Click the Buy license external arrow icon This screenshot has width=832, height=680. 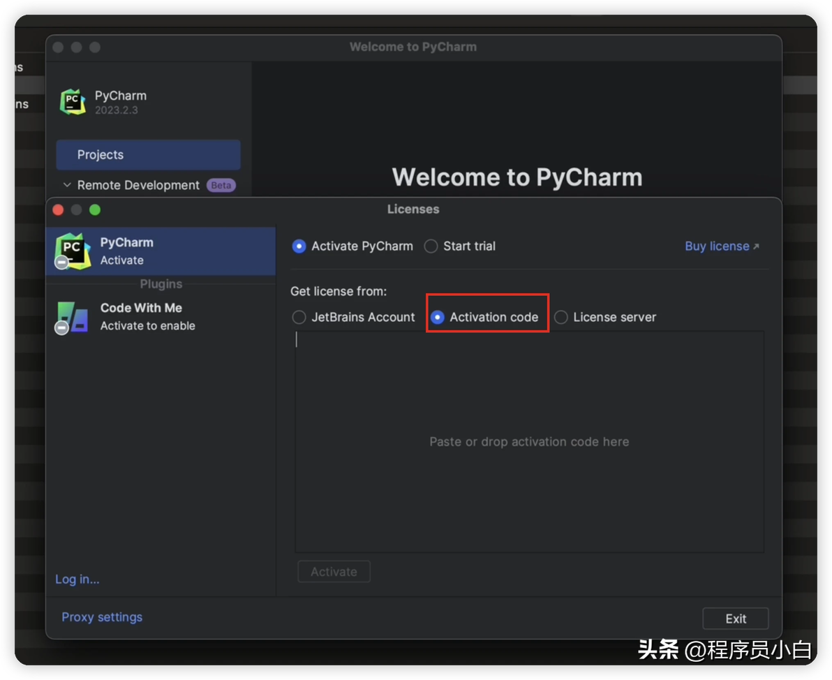[x=756, y=246]
